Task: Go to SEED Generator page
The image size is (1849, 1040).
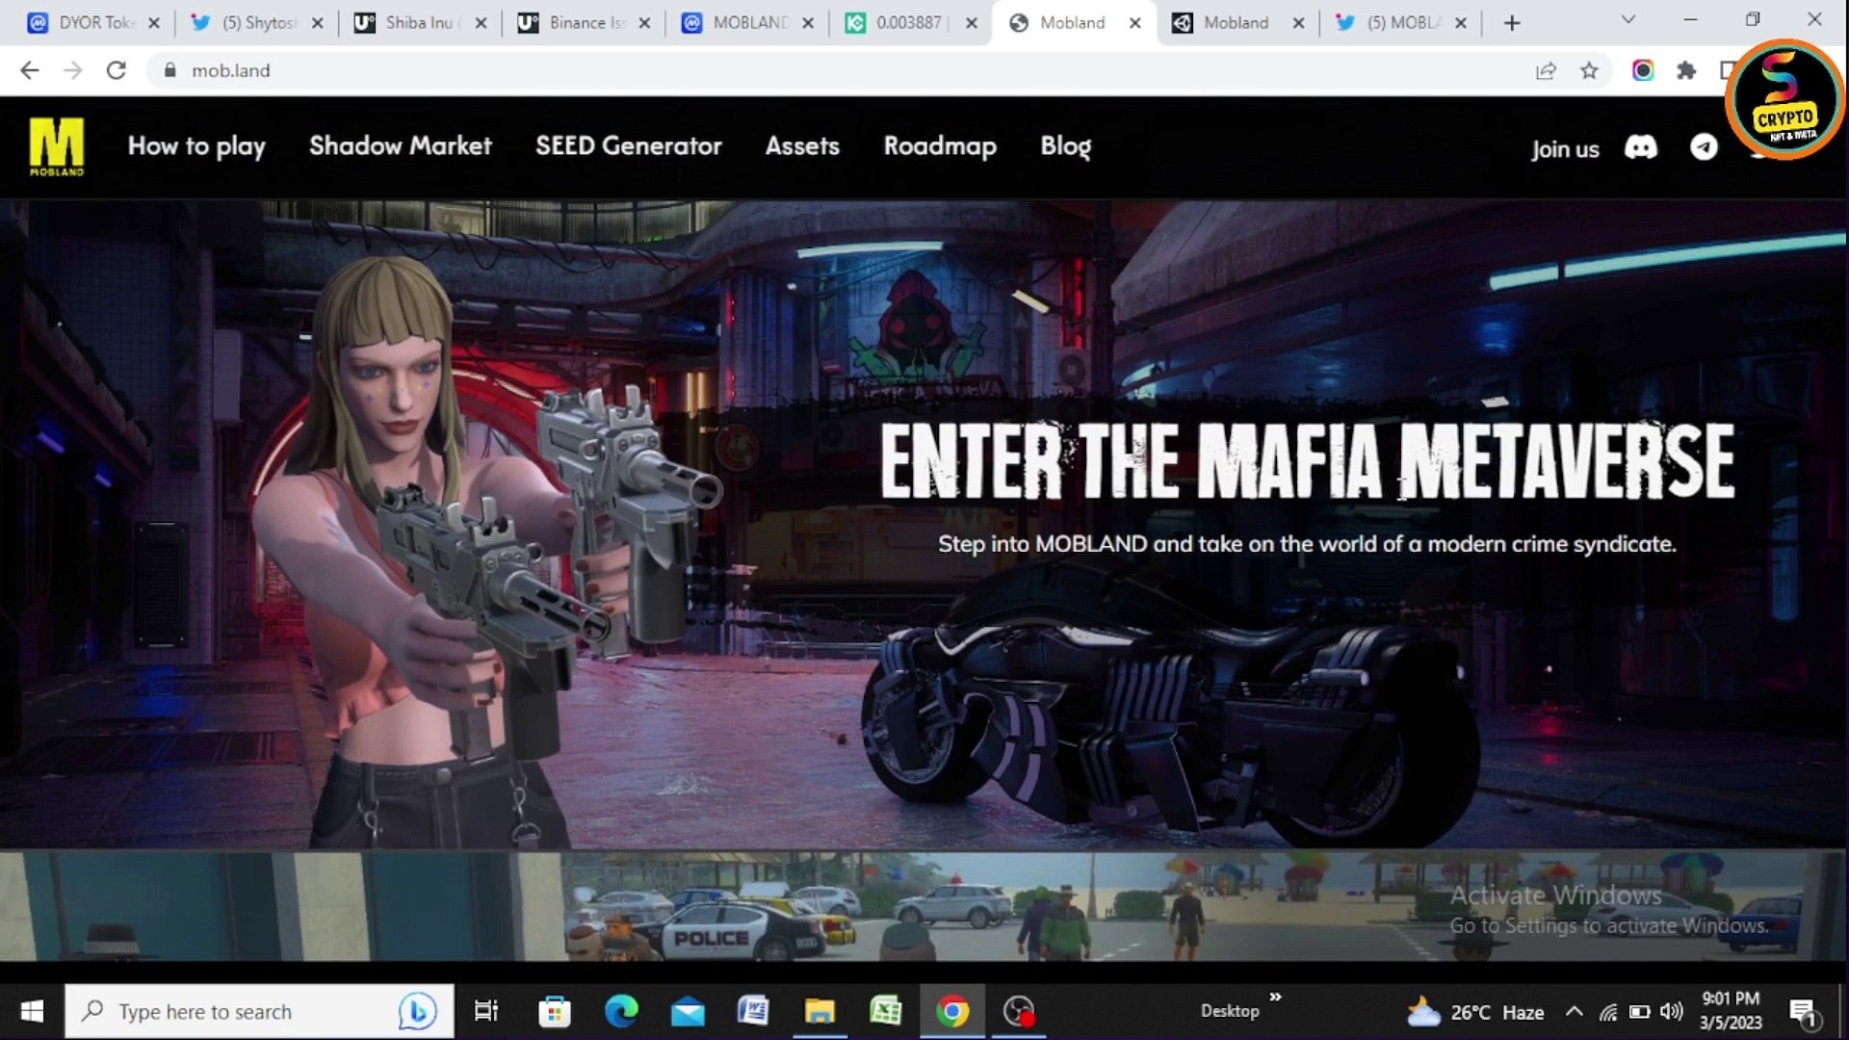Action: tap(628, 146)
